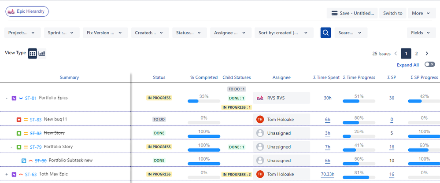Sort by the Status column header
This screenshot has height=183, width=440.
(159, 77)
